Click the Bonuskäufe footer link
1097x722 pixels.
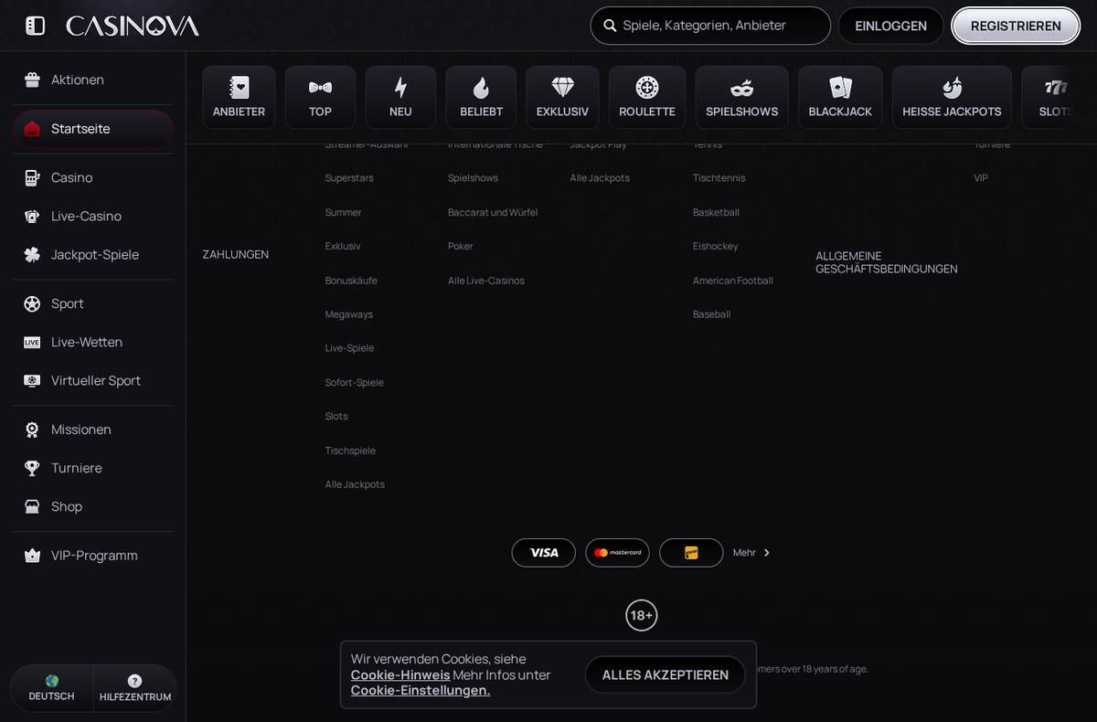(351, 281)
